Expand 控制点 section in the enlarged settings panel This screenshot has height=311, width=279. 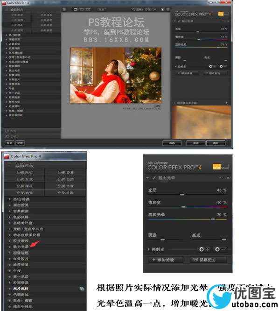149,249
